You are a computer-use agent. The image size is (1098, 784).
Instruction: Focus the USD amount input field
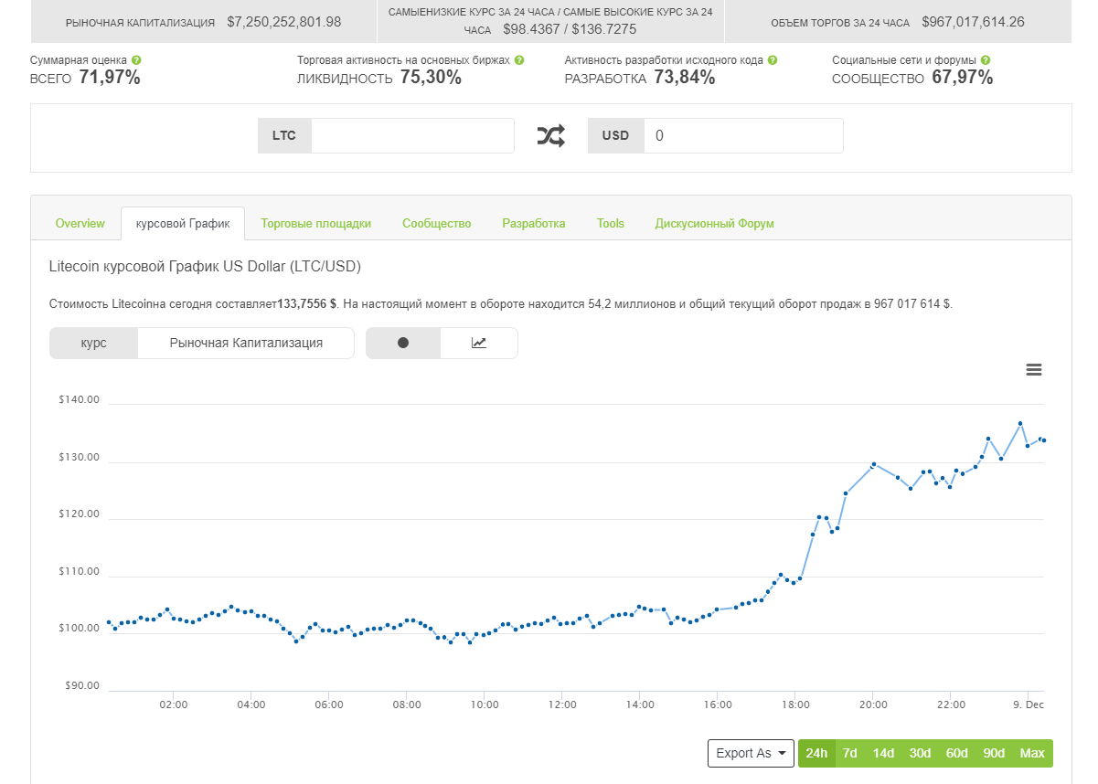tap(743, 136)
